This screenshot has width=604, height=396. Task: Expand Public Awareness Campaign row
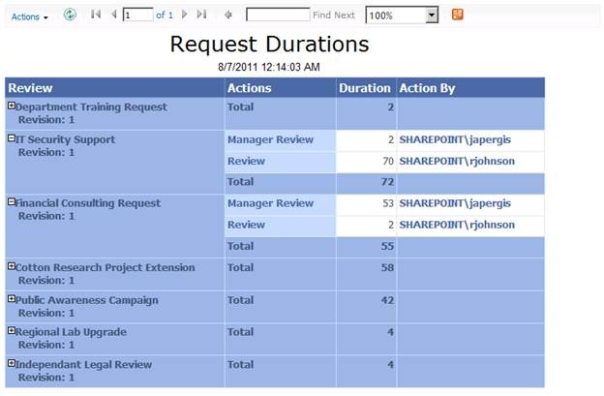point(12,299)
